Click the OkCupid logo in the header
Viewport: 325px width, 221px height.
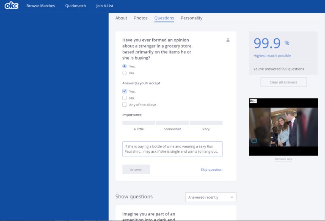[11, 6]
